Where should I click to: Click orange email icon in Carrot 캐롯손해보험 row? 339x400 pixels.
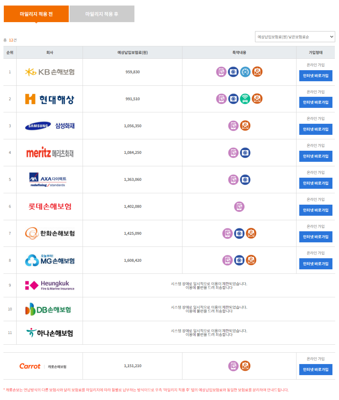(x=245, y=366)
